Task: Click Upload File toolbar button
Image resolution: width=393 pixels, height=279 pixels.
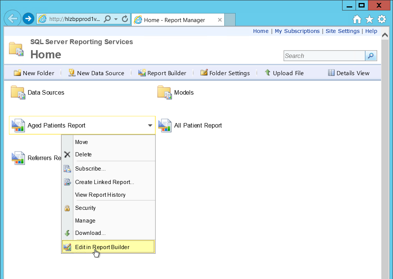Action: (284, 73)
